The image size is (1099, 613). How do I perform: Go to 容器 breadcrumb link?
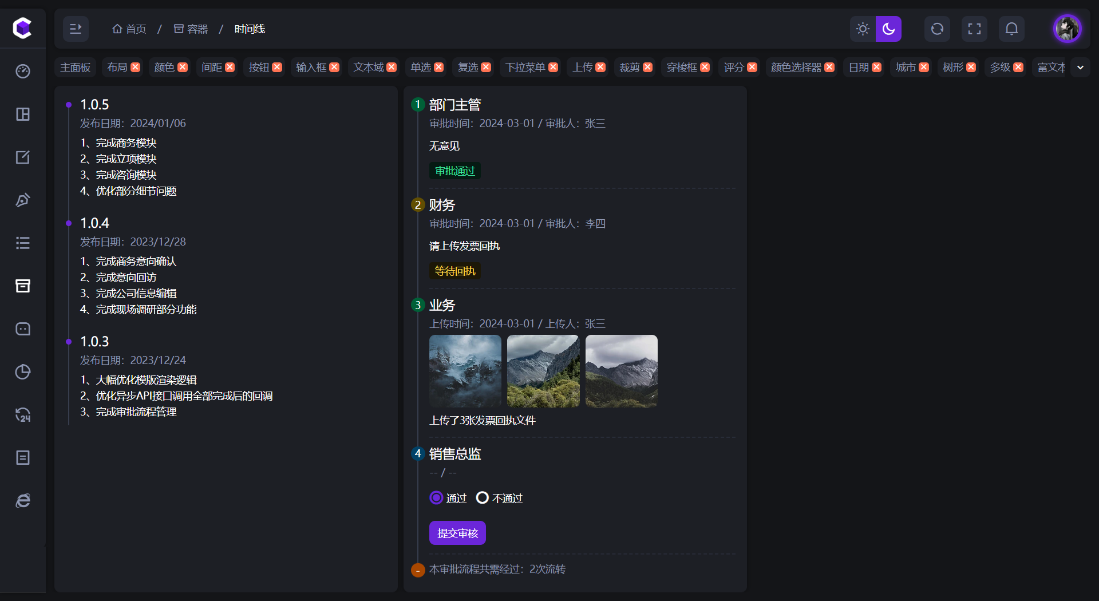click(191, 29)
